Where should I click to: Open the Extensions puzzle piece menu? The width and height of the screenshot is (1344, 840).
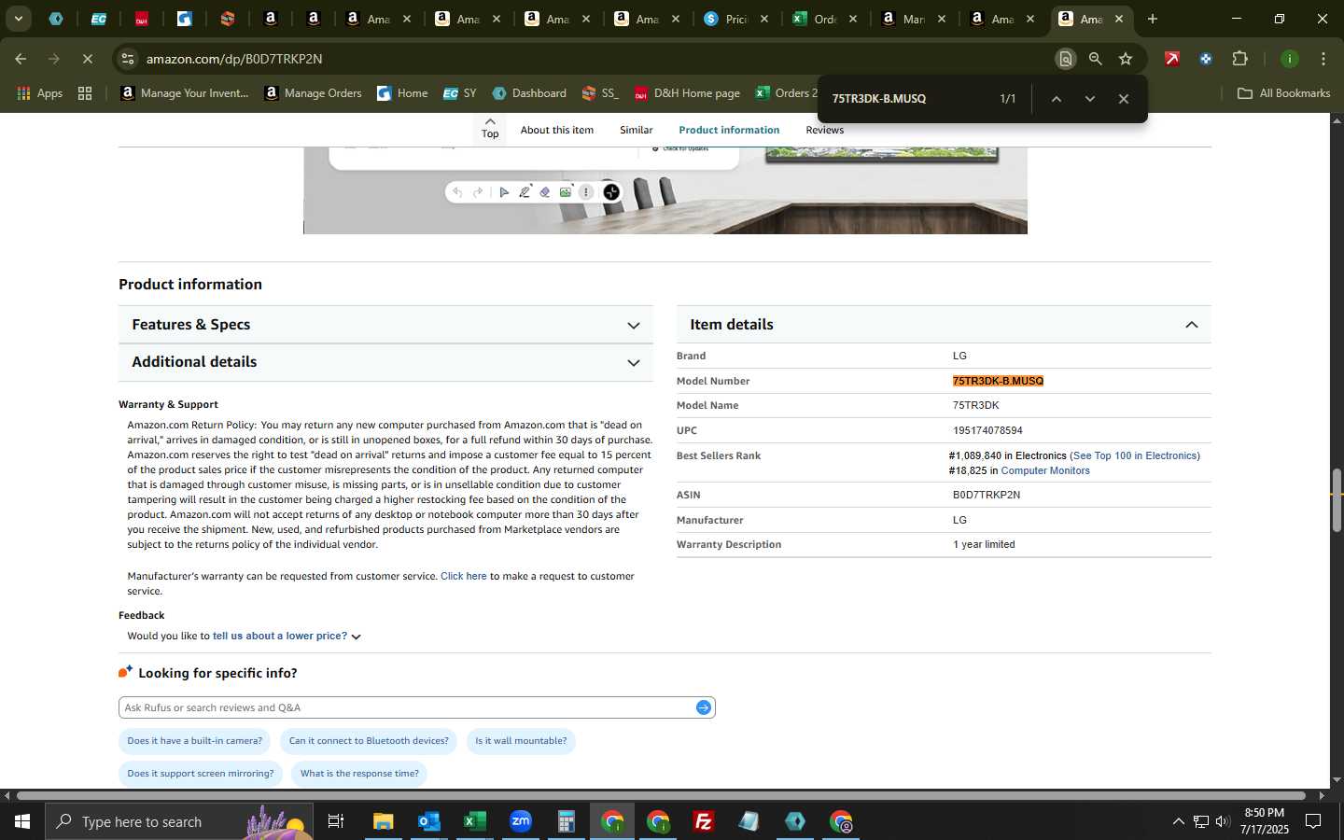pyautogui.click(x=1239, y=59)
